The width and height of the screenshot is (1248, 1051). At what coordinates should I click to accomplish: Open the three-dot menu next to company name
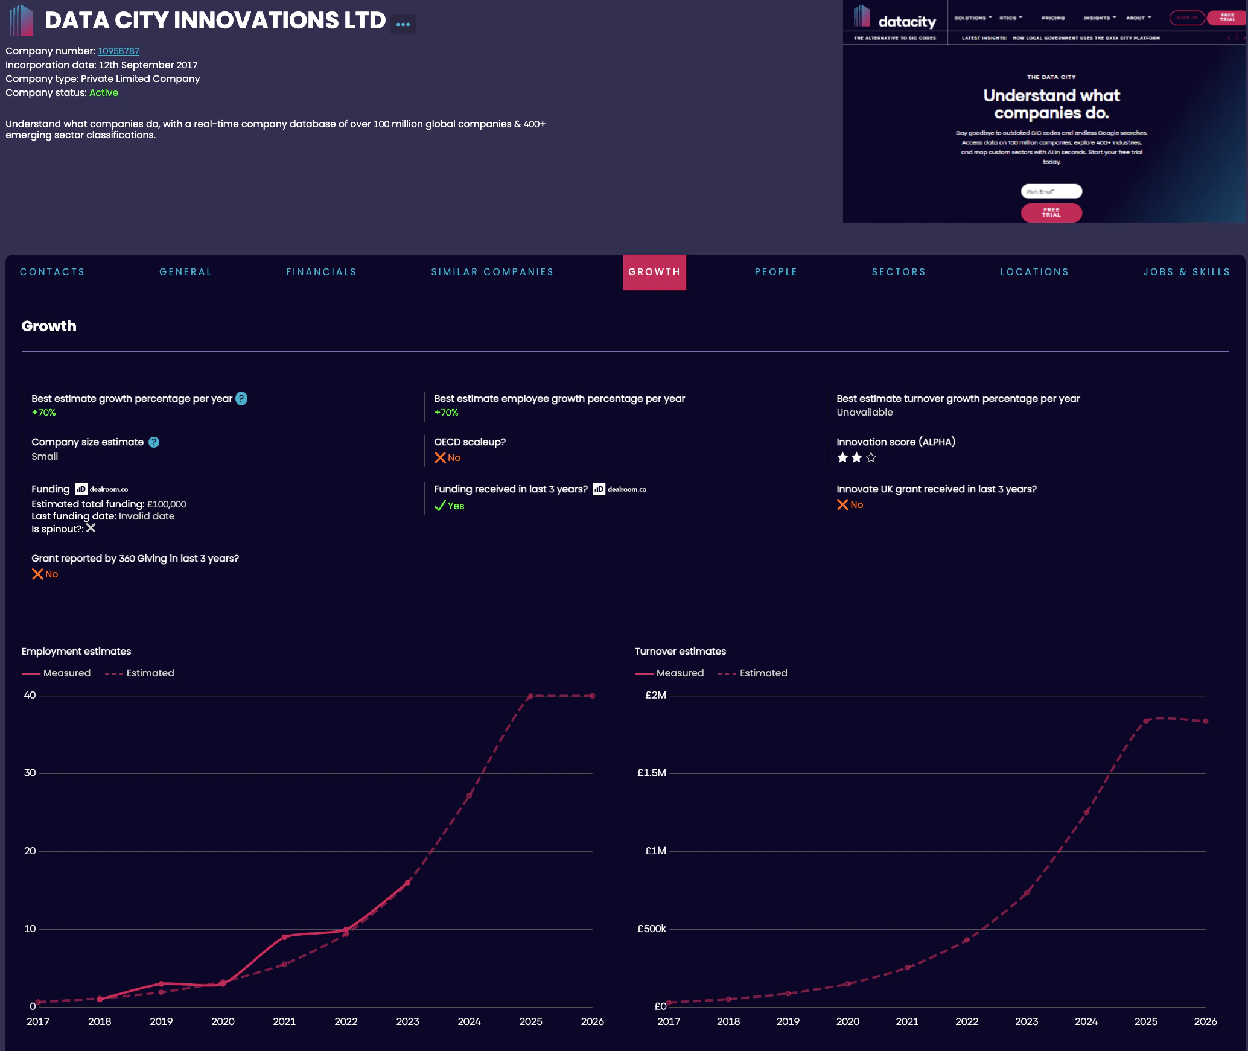pos(403,24)
